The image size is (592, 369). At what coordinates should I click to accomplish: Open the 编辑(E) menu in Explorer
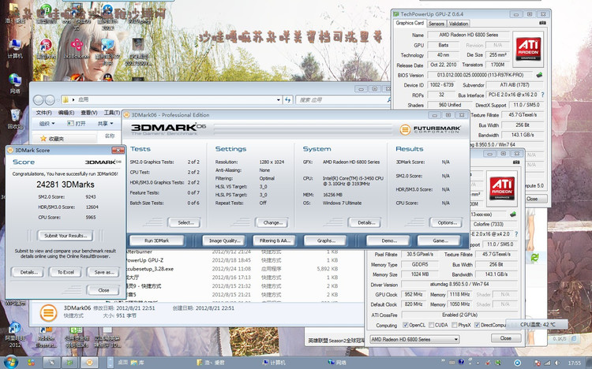coord(66,113)
